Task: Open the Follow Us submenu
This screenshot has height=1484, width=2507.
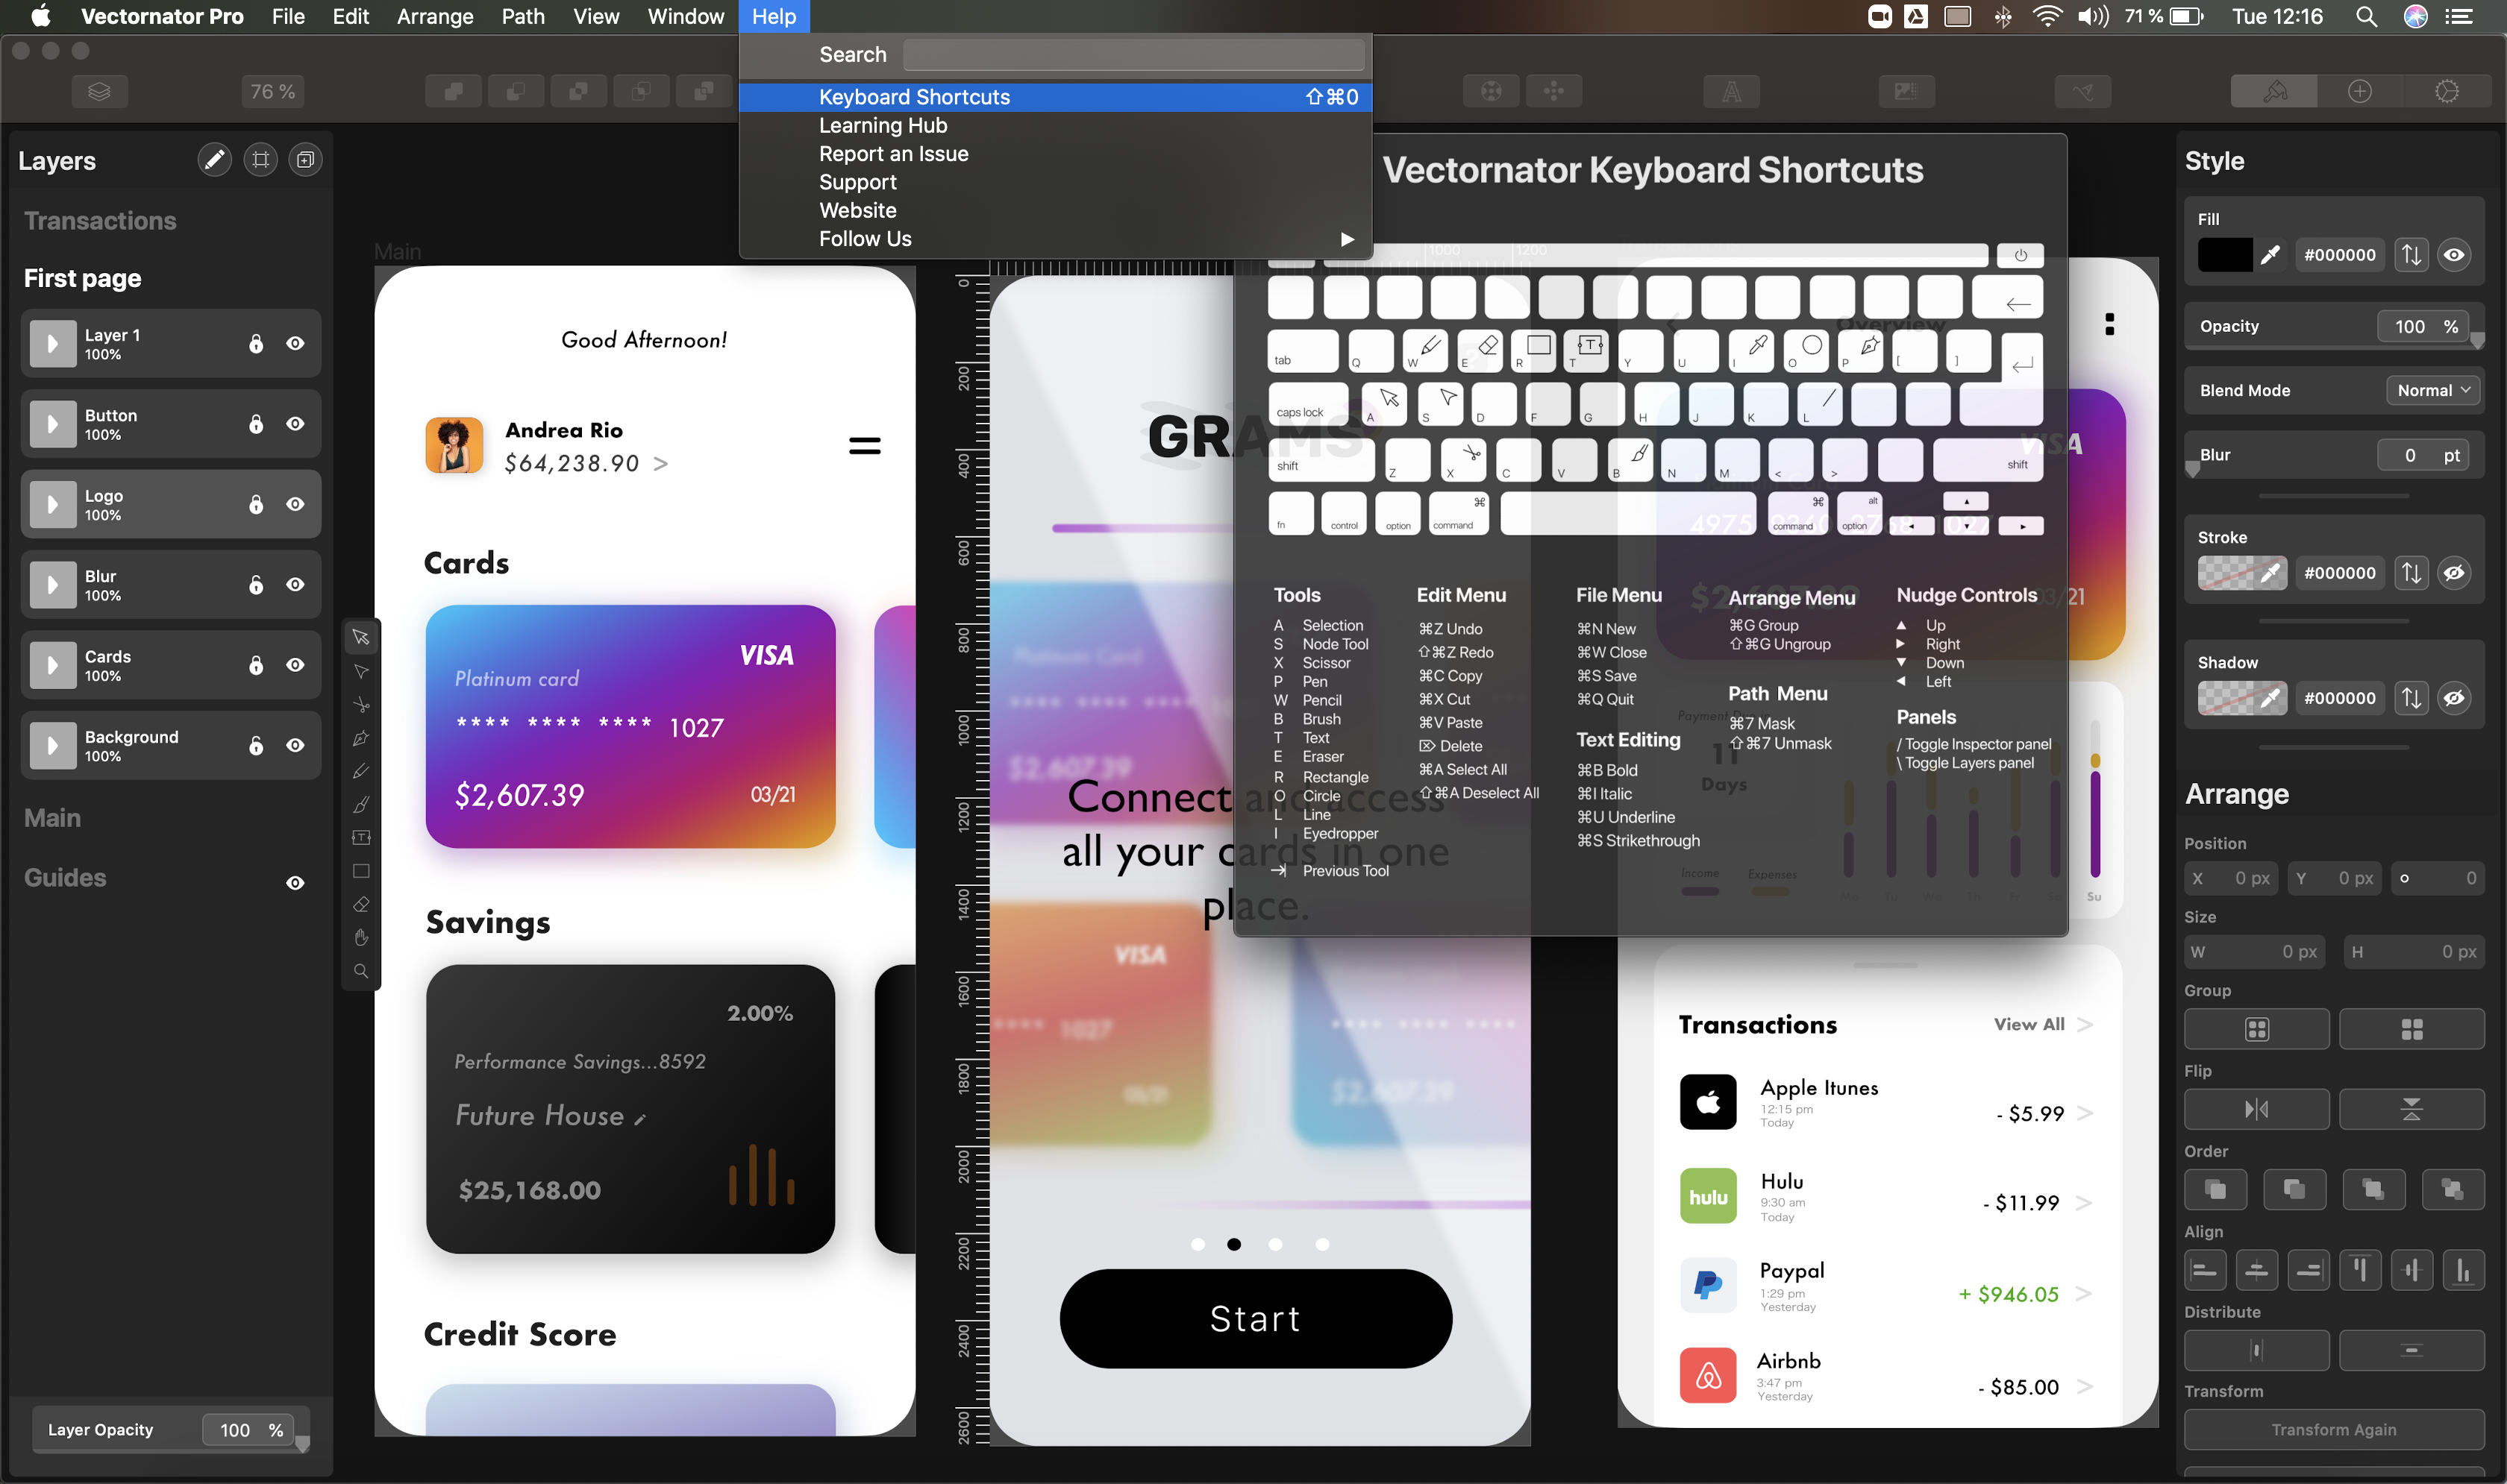Action: pyautogui.click(x=1054, y=239)
